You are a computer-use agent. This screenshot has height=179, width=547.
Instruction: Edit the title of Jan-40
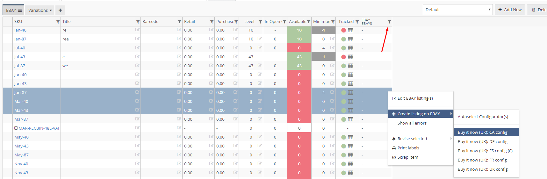click(x=137, y=30)
